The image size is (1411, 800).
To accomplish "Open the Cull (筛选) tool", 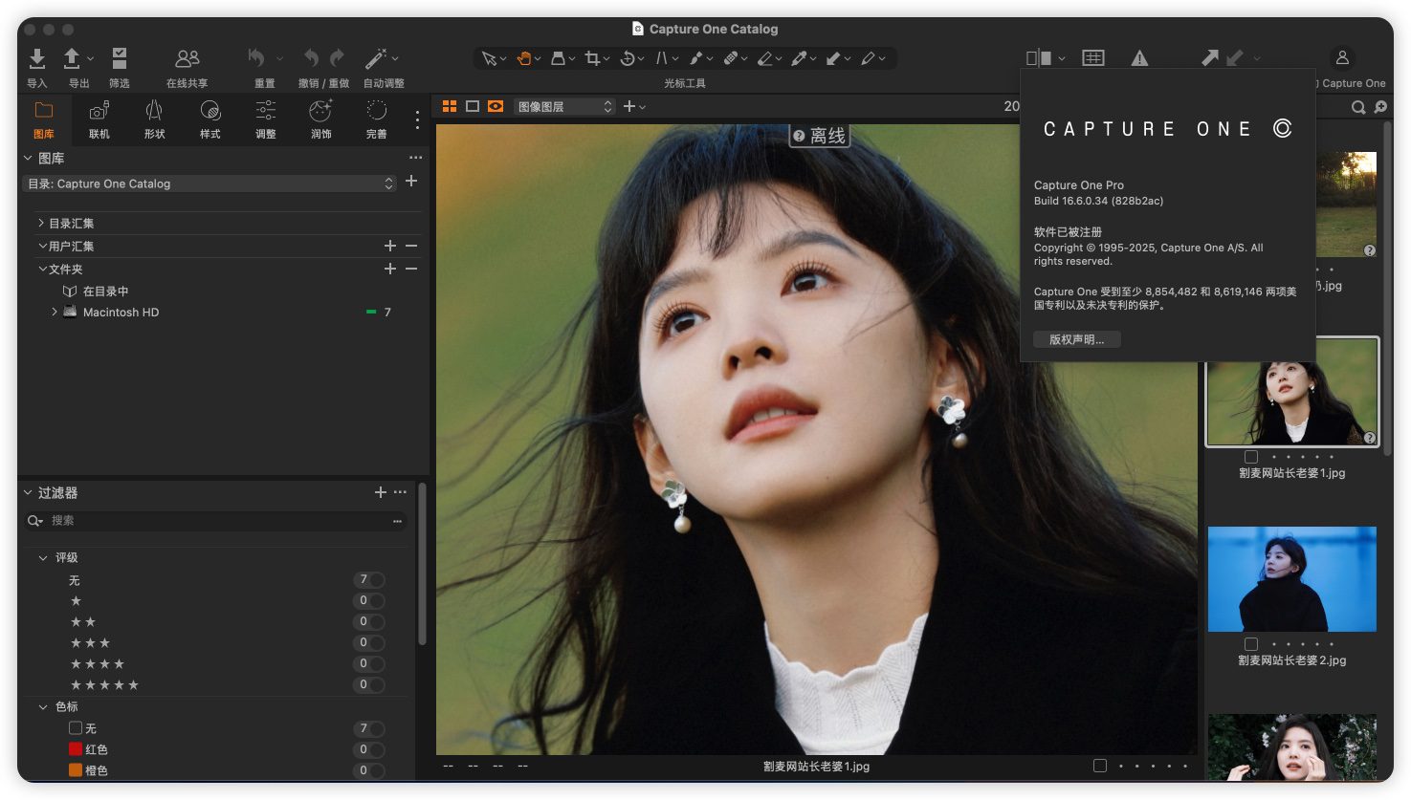I will click(x=120, y=59).
